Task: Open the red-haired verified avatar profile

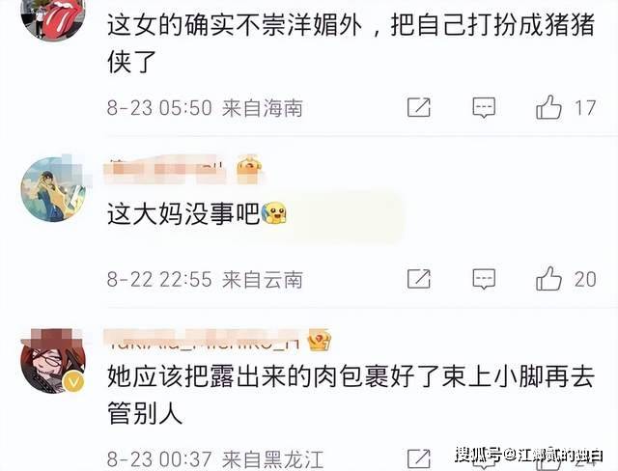Action: click(x=53, y=361)
